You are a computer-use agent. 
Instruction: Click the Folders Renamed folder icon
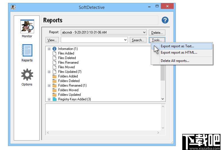pyautogui.click(x=54, y=85)
